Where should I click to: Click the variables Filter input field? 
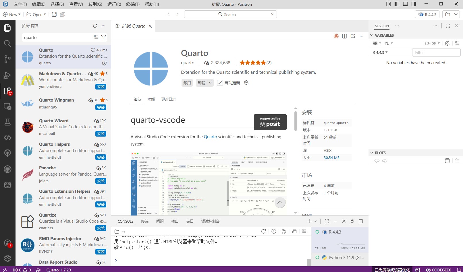436,53
